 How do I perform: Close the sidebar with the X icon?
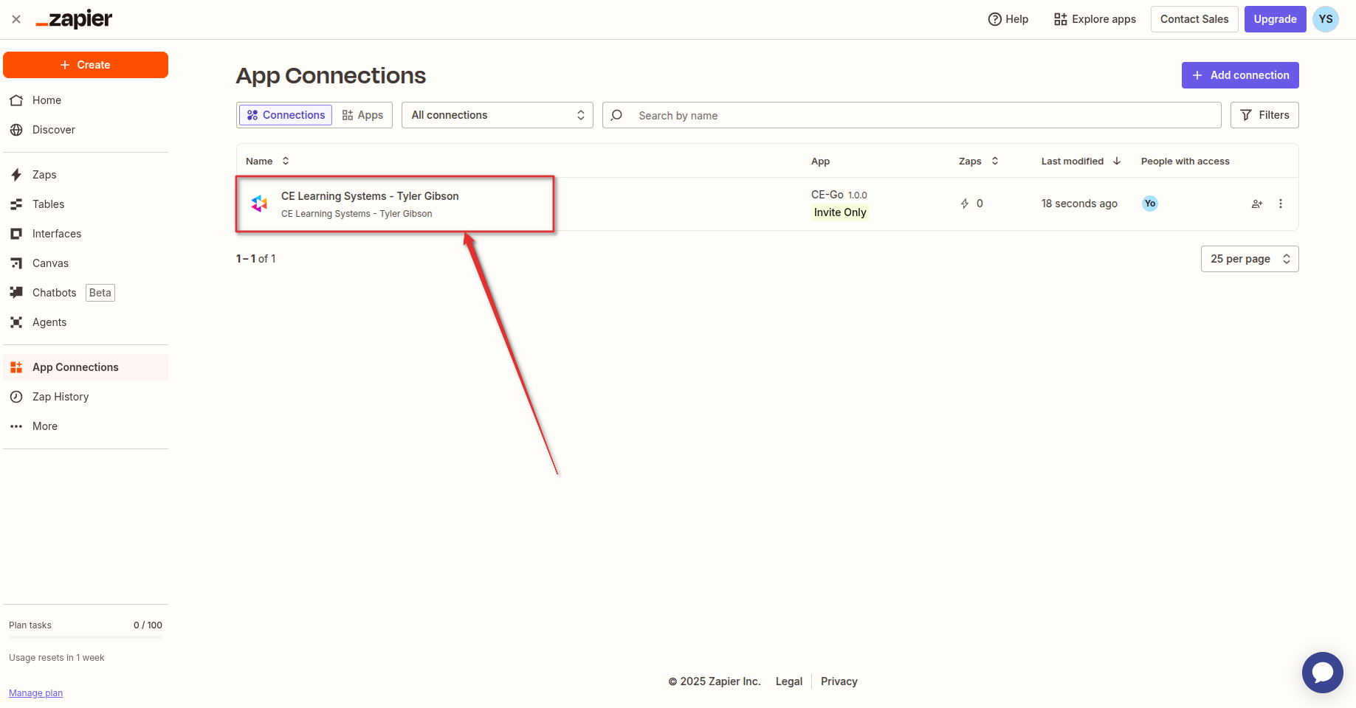16,19
